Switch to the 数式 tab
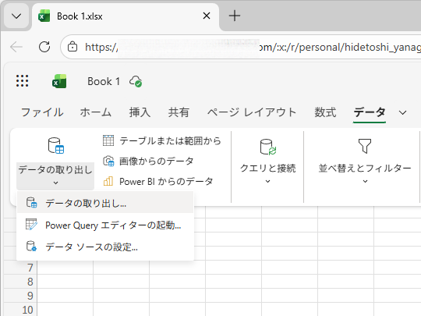The image size is (421, 316). 325,112
